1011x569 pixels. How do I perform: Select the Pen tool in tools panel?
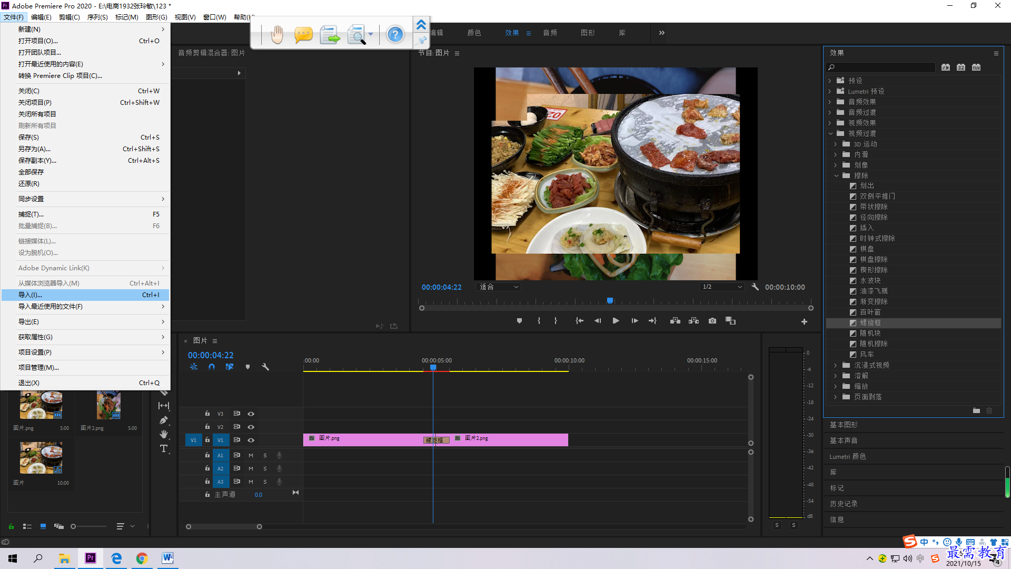coord(164,420)
